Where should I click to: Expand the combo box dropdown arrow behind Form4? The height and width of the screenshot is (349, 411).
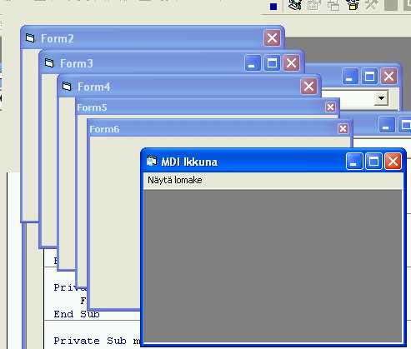coord(381,98)
